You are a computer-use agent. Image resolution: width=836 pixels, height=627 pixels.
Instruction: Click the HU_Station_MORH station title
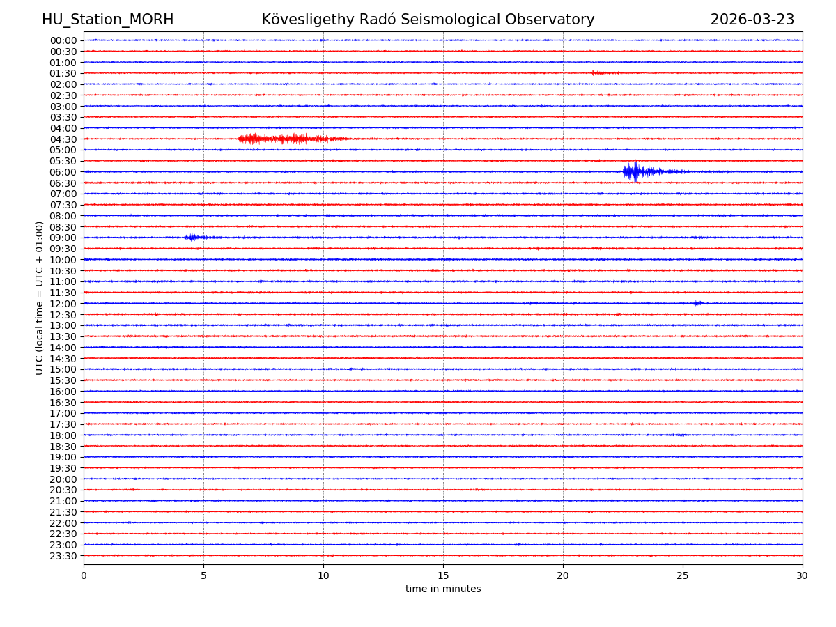(107, 20)
